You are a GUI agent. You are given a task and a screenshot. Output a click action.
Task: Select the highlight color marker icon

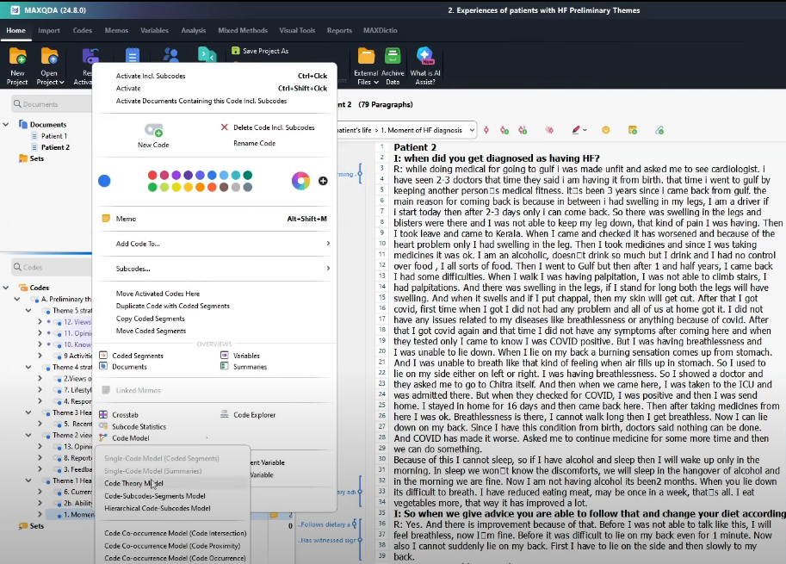point(576,130)
